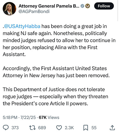Open the share upload icon

tap(112, 128)
